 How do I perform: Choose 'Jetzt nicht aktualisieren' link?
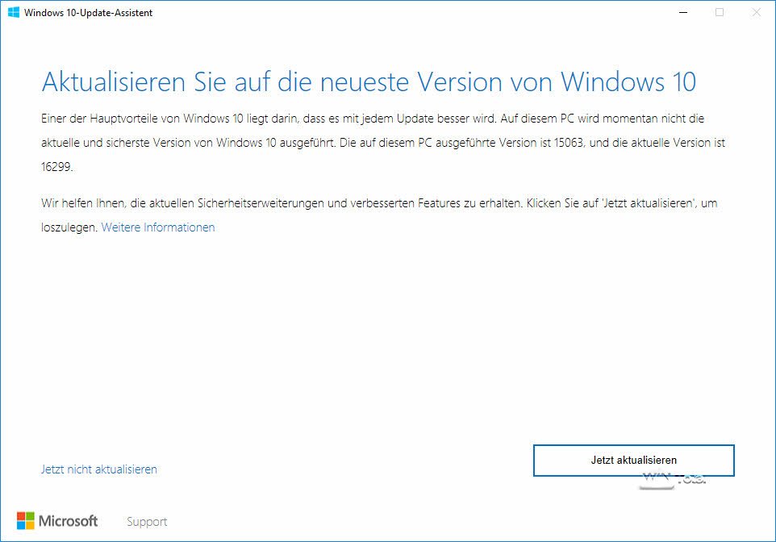98,469
